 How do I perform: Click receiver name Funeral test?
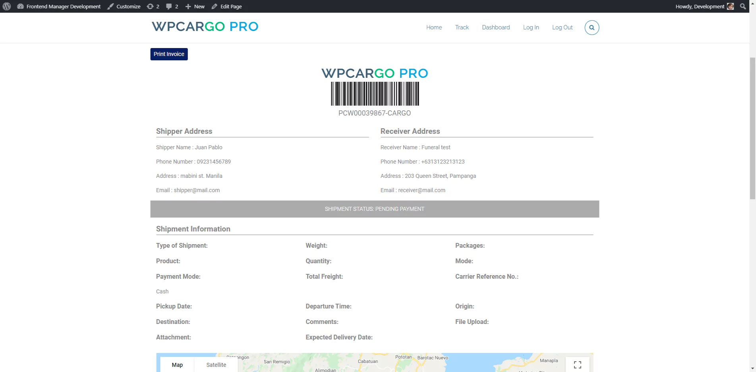click(436, 147)
